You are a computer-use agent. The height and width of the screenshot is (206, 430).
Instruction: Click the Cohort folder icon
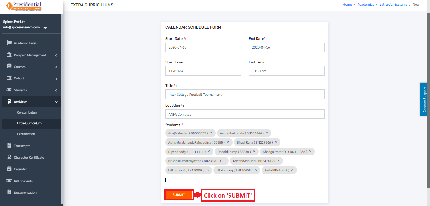click(9, 78)
